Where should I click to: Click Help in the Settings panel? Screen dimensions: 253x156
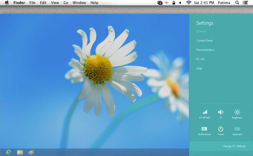[199, 68]
